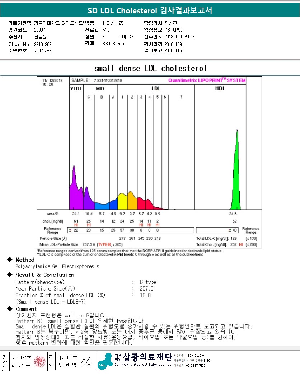Click the orange LDL 2 band in chart
This screenshot has width=300, height=375.
(x=132, y=200)
